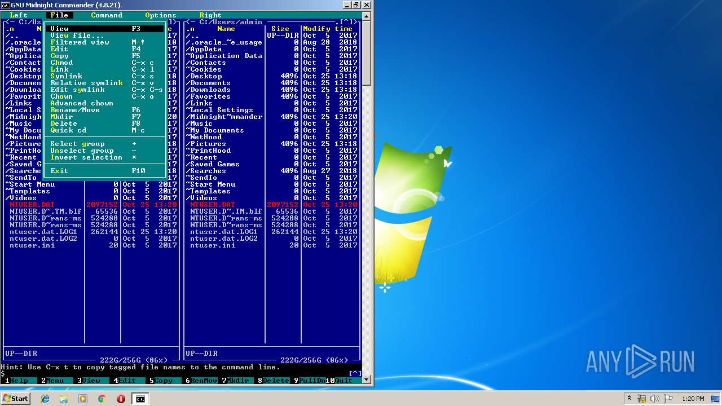Choose Mkdir in File menu
722x406 pixels.
[104, 117]
